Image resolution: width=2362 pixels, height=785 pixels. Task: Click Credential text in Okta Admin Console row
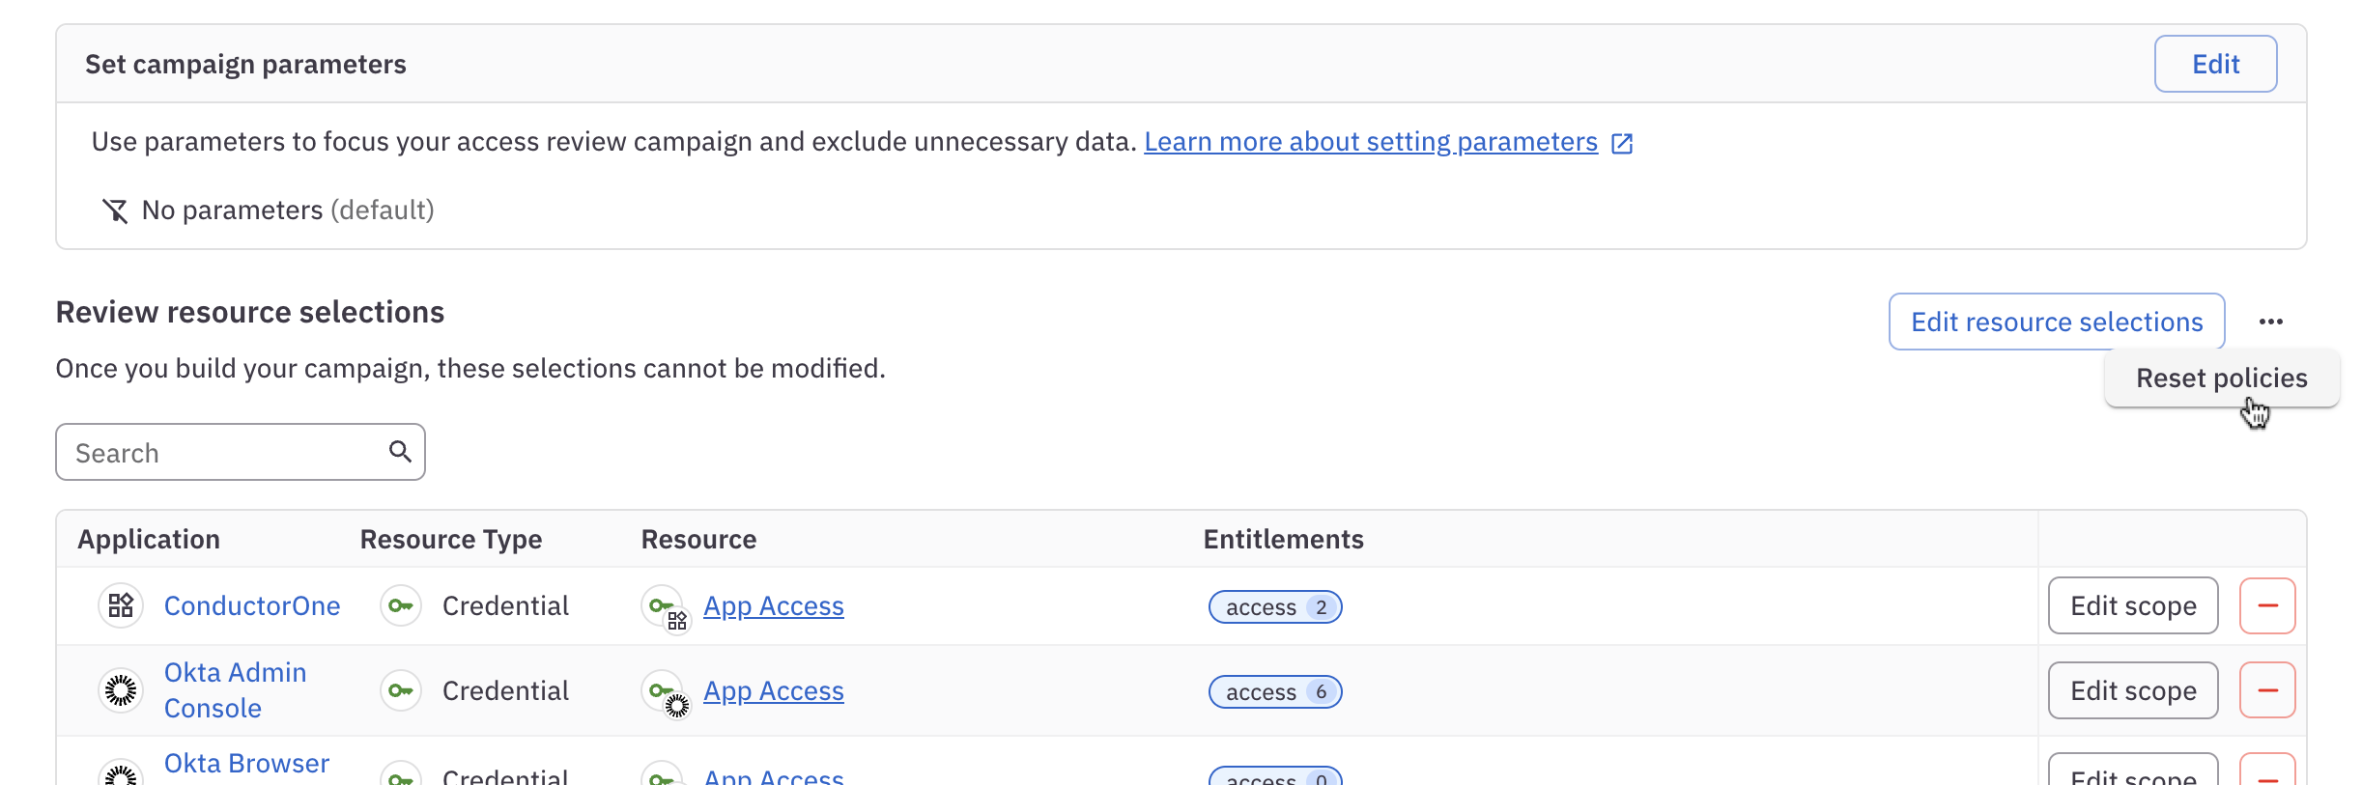[x=505, y=690]
